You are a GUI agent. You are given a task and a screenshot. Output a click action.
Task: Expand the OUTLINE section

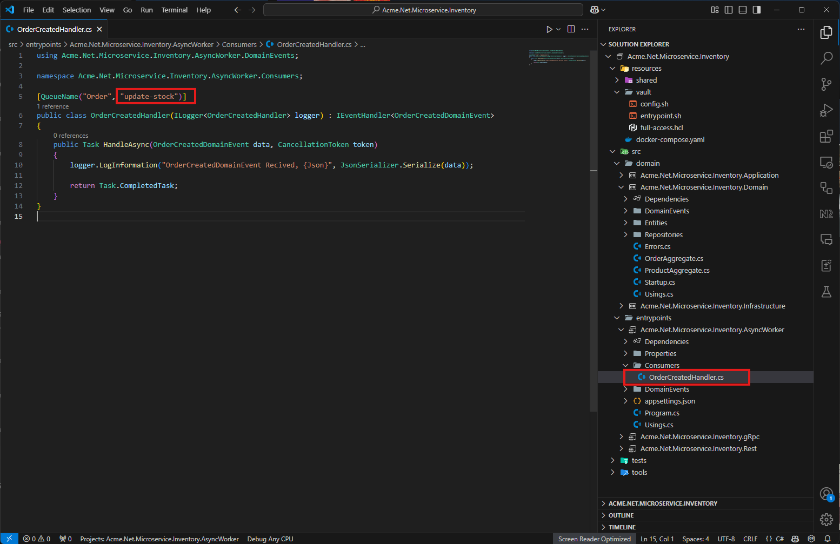pos(621,515)
